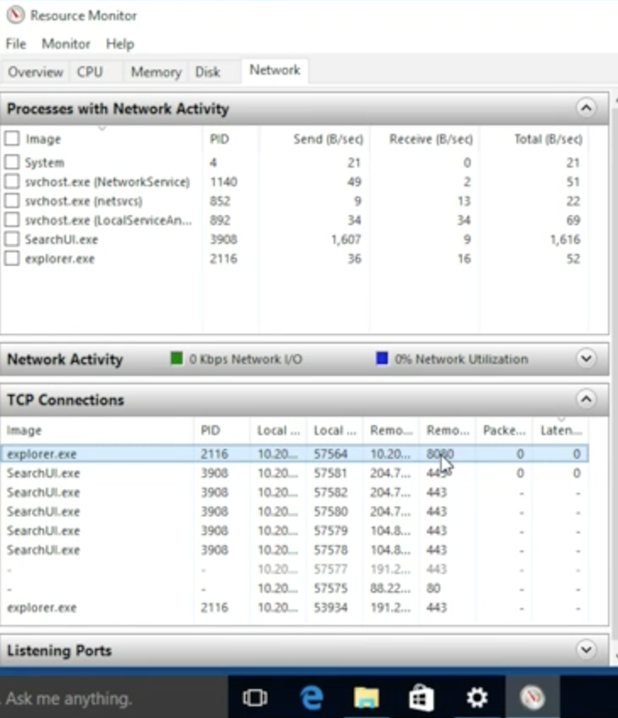The width and height of the screenshot is (618, 718).
Task: Collapse Processes with Network Activity section
Action: pyautogui.click(x=586, y=108)
